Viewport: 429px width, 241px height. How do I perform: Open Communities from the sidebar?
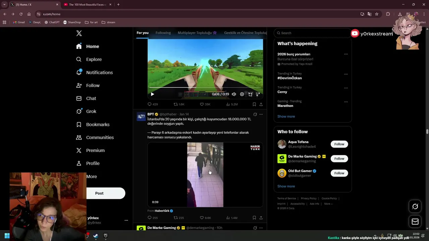tap(95, 138)
